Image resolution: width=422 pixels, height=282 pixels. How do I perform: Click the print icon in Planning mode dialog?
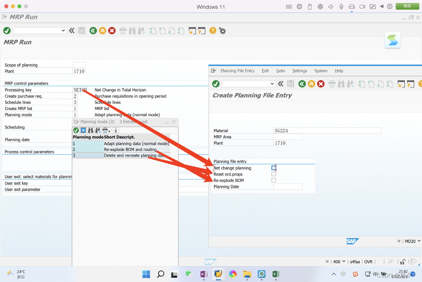pyautogui.click(x=105, y=130)
